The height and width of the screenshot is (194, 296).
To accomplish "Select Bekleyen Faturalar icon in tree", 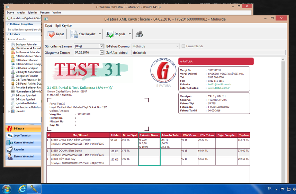I will pos(13,45).
